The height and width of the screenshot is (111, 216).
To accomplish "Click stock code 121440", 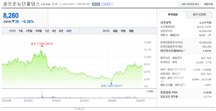I will click(46, 4).
